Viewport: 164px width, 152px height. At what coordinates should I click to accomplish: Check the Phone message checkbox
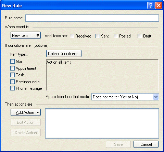pyautogui.click(x=12, y=88)
